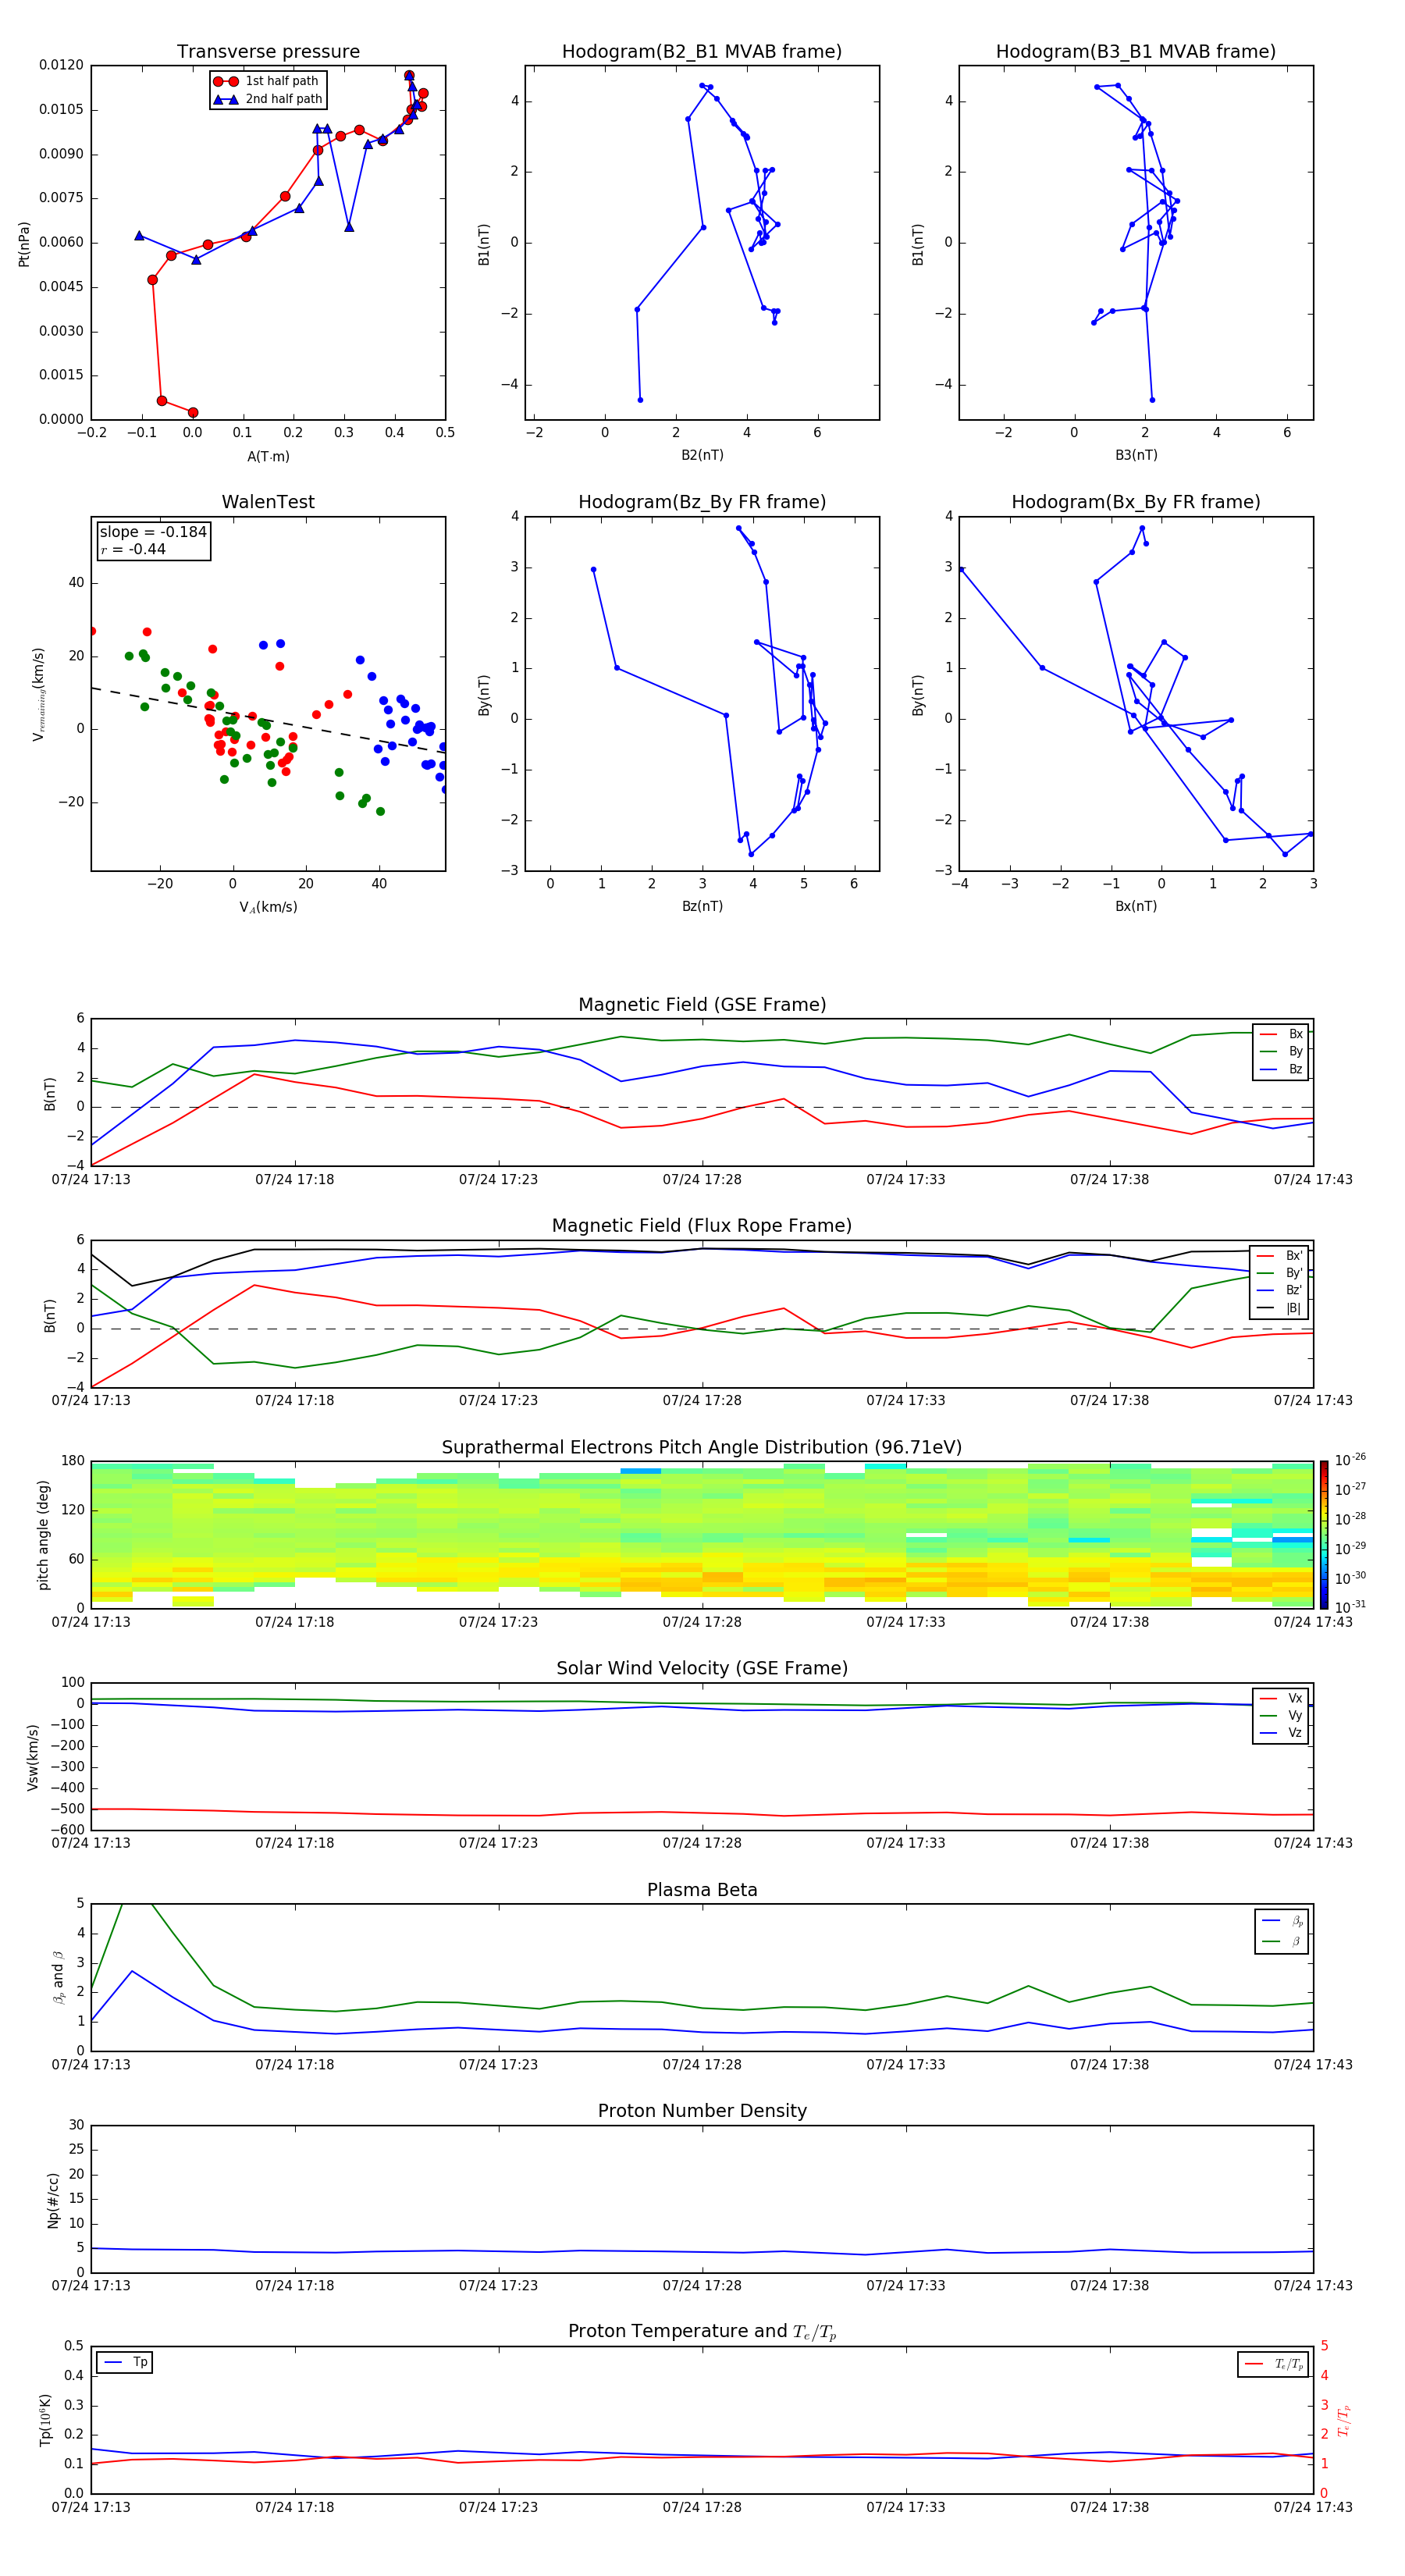Click the Vy entry in velocity legend
The image size is (1405, 2576).
1281,1716
